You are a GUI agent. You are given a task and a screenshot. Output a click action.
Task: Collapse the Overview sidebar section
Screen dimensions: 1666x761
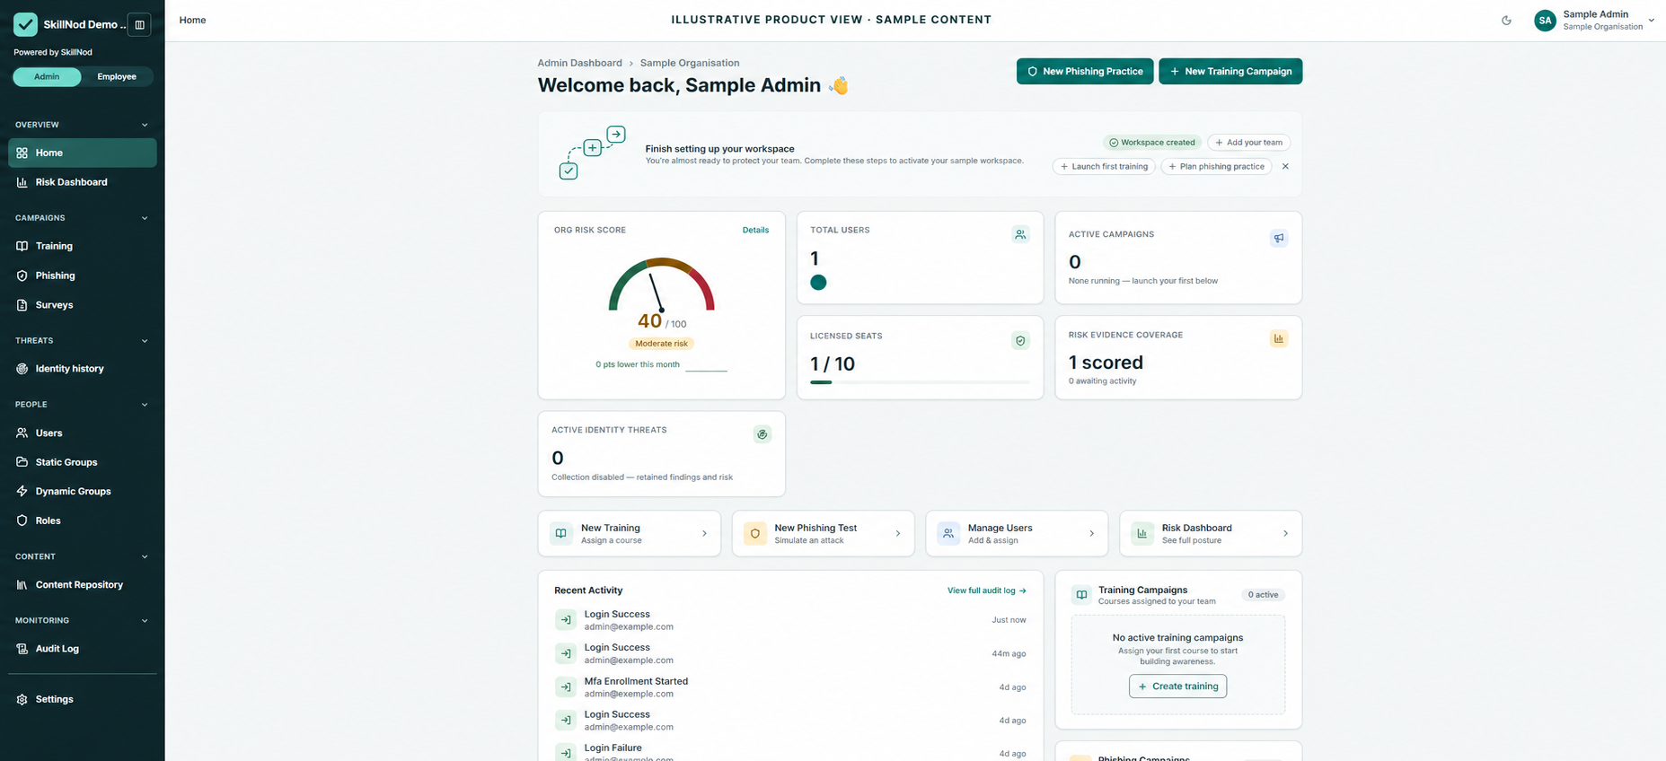point(145,126)
